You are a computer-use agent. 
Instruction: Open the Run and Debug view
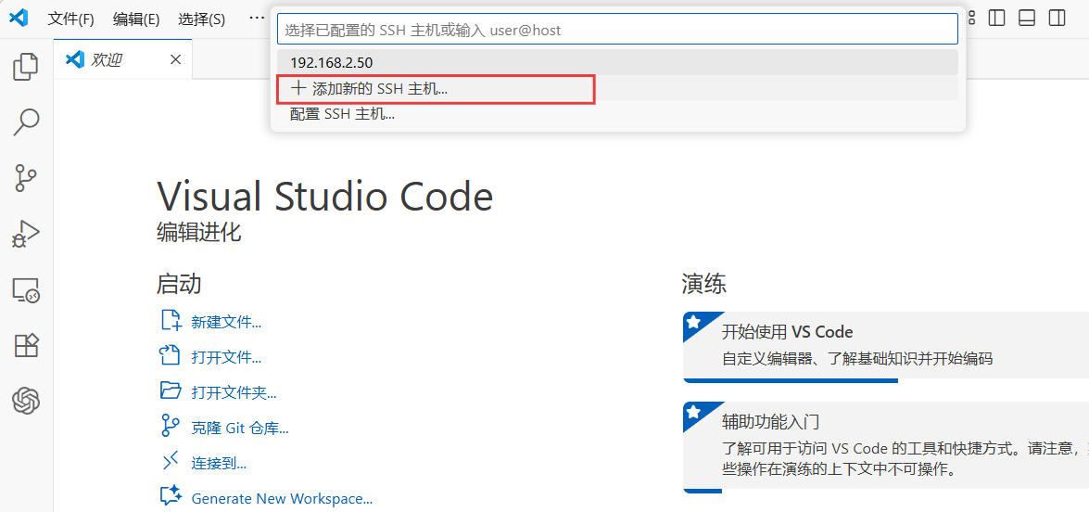26,234
